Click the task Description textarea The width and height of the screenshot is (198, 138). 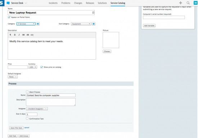pos(51,102)
